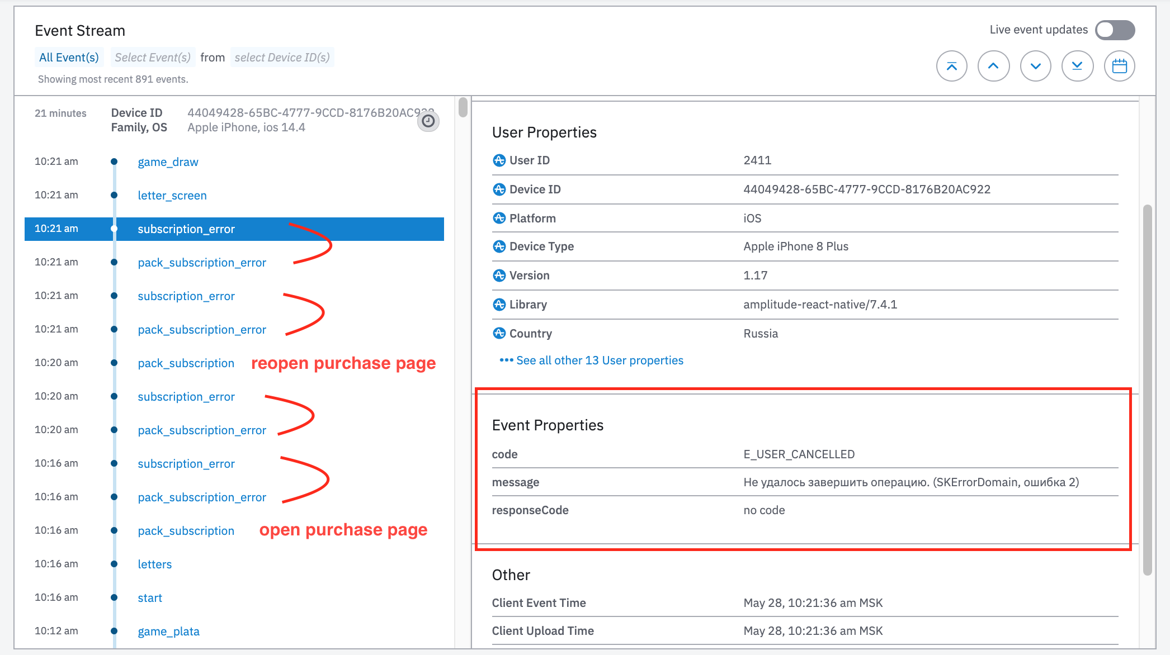Open the select Device ID(s) selector
Screen dimensions: 1170x655
tap(282, 56)
